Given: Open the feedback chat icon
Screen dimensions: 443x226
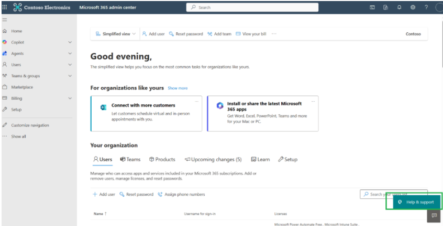Looking at the screenshot, I should click(434, 216).
